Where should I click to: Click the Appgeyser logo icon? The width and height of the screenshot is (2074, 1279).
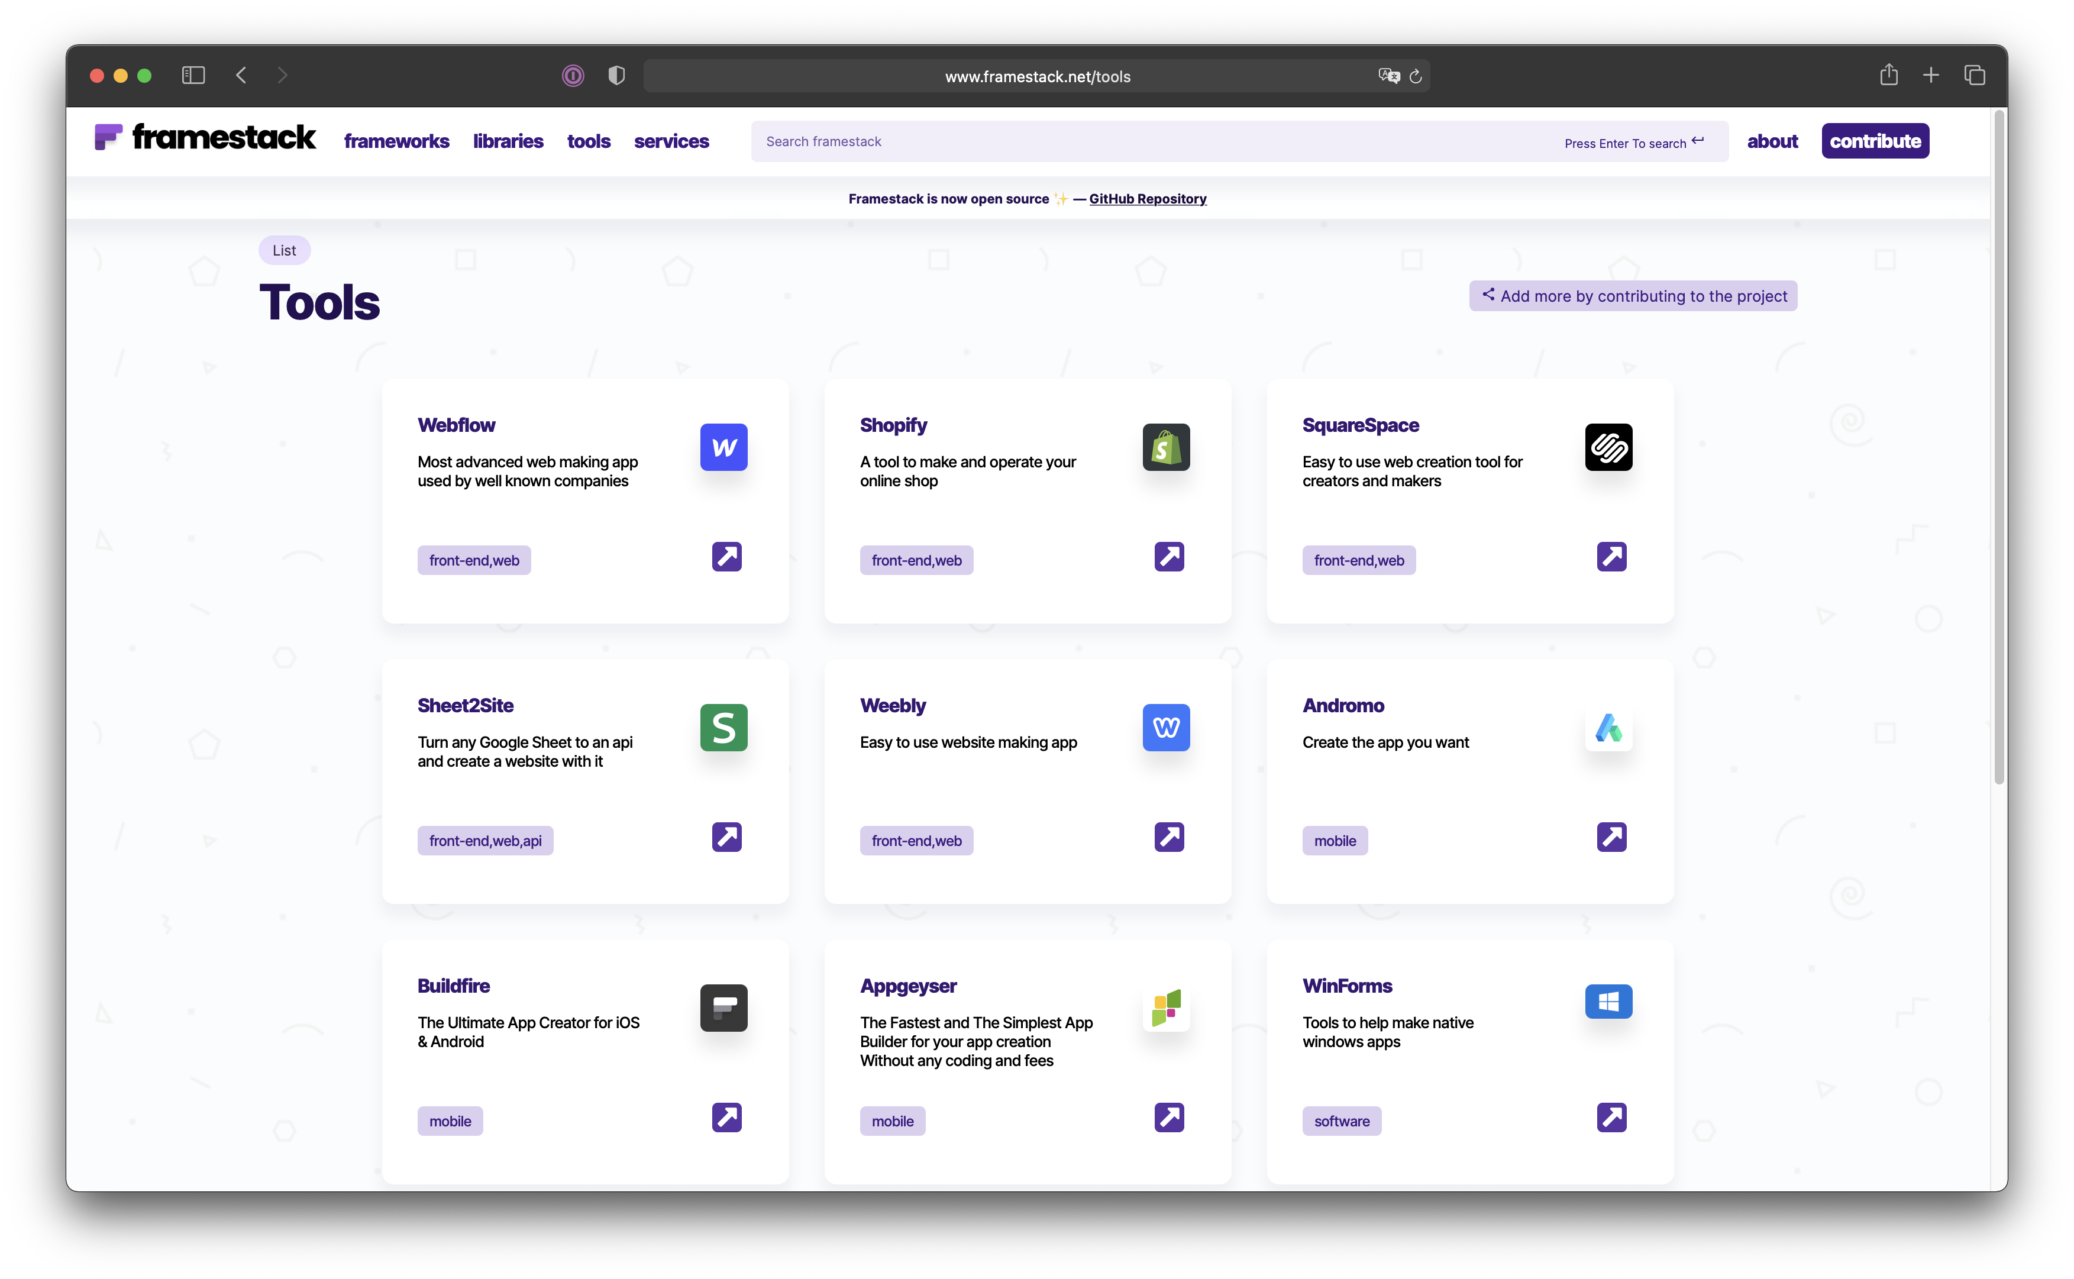point(1165,1007)
